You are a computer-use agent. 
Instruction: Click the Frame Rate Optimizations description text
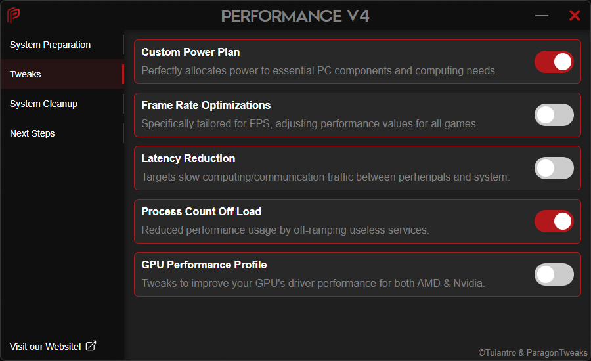coord(309,123)
